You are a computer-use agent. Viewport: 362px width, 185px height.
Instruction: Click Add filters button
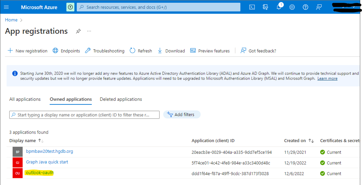tap(182, 115)
